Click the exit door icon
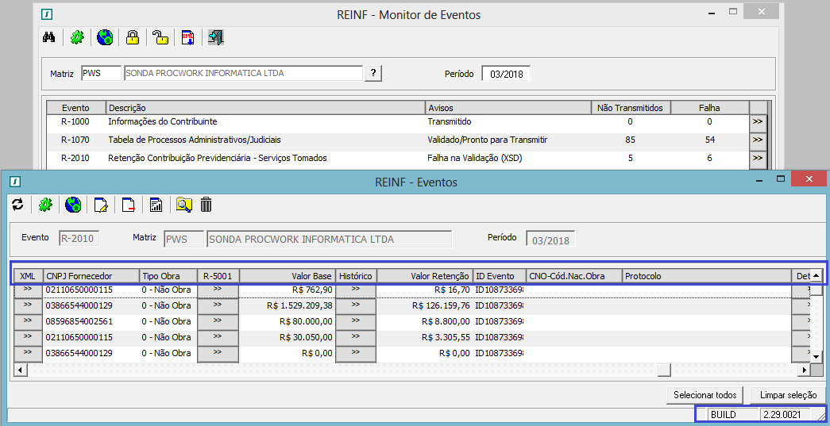Screen dimensions: 830x426 click(x=216, y=37)
